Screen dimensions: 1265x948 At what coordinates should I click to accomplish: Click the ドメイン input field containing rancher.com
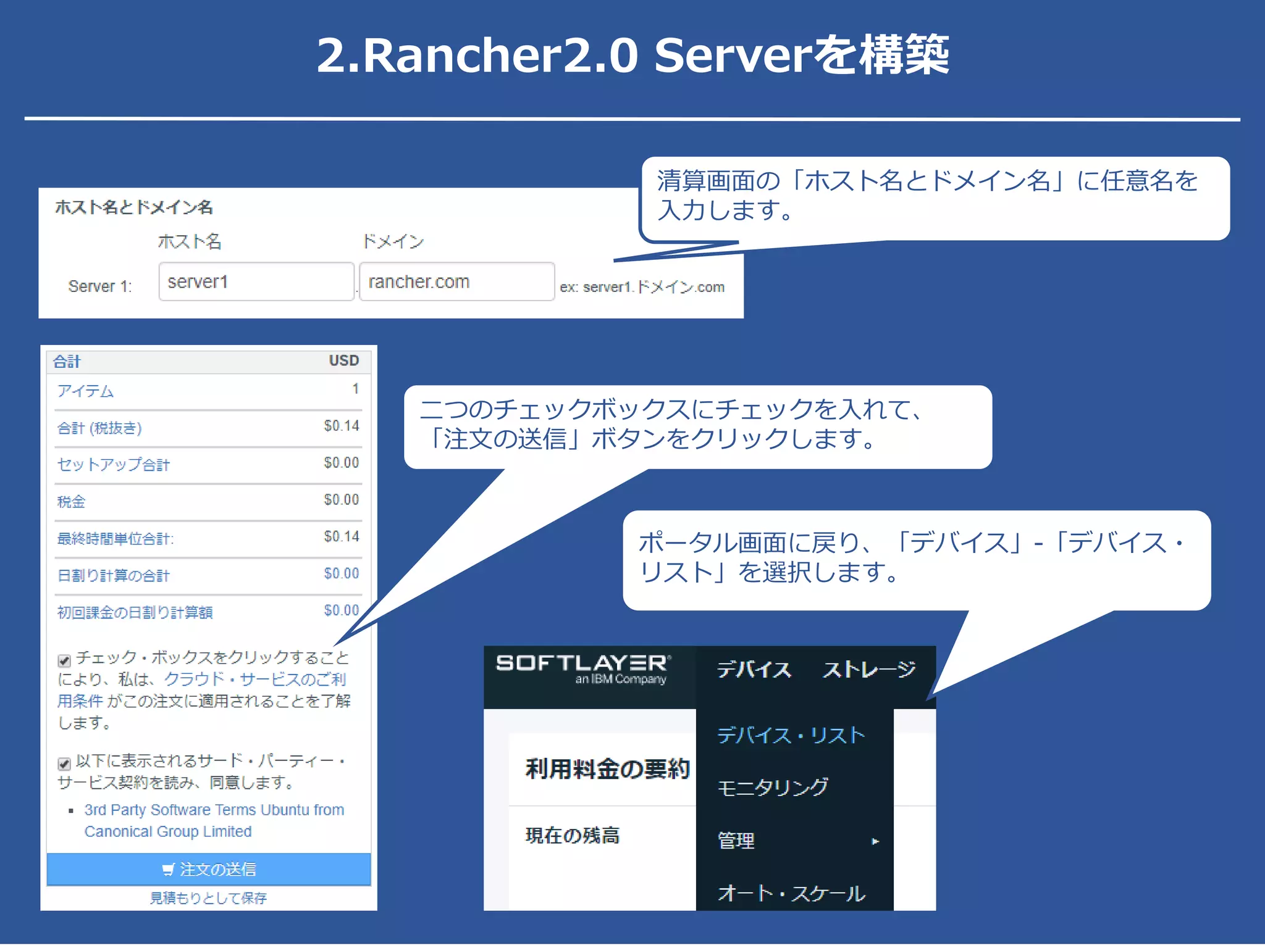coord(457,281)
